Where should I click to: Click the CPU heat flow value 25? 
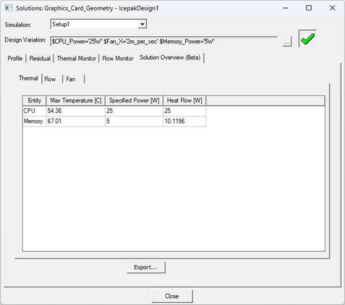click(x=185, y=110)
